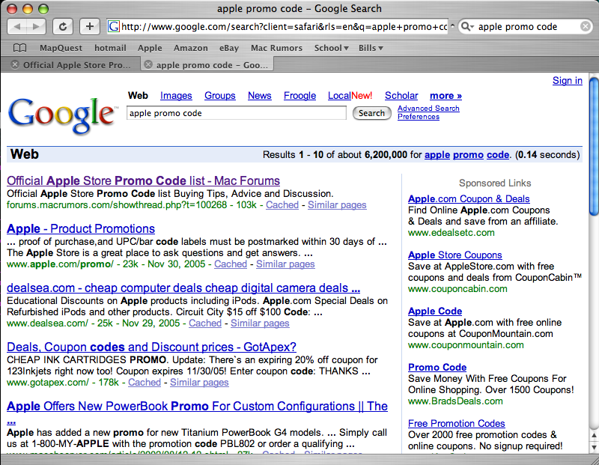Add bookmark with the plus button

pyautogui.click(x=89, y=26)
